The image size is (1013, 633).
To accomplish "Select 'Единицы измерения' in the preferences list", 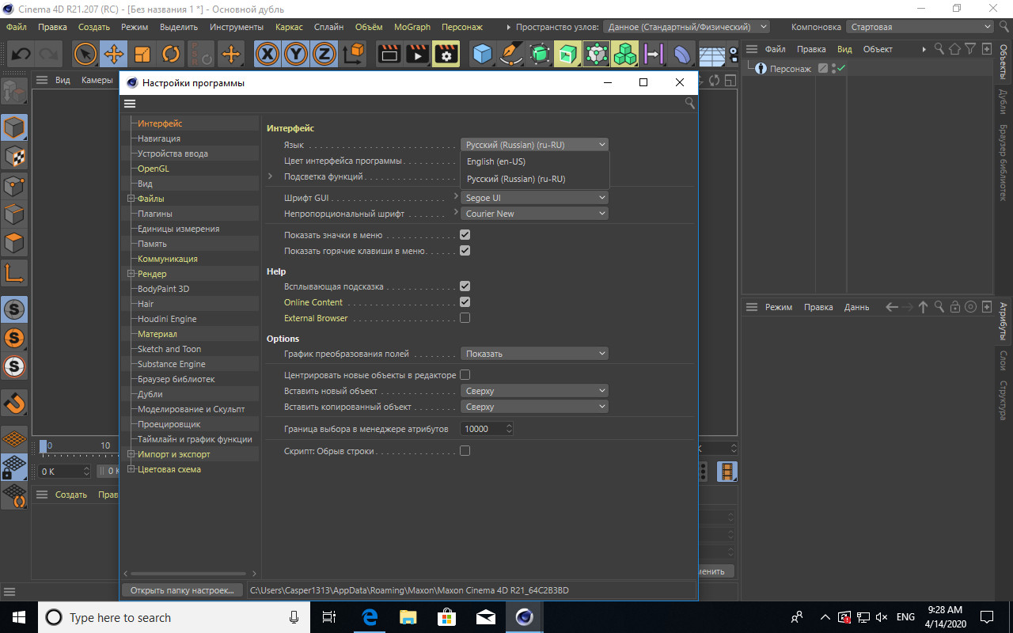I will pyautogui.click(x=178, y=229).
